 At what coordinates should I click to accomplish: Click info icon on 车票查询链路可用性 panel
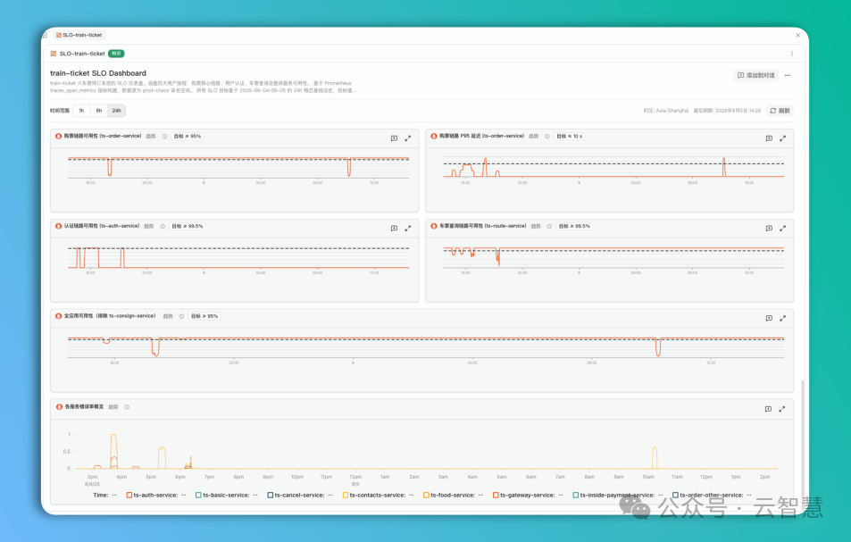(549, 226)
